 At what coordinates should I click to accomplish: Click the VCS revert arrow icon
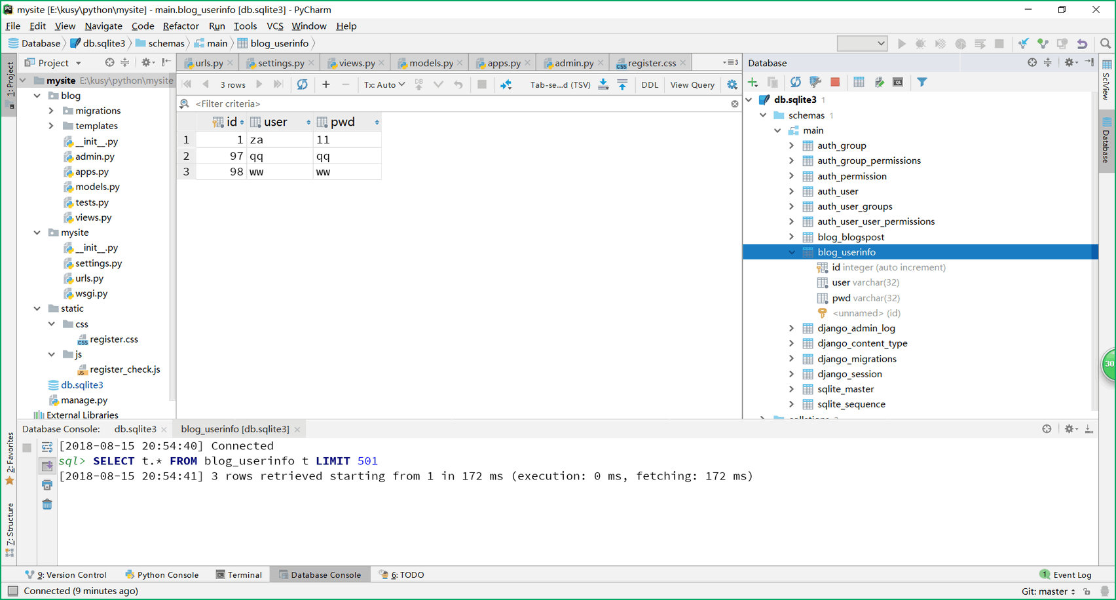(x=1082, y=44)
